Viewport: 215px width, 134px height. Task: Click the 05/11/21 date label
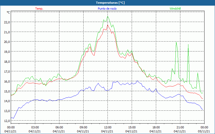click(x=204, y=131)
